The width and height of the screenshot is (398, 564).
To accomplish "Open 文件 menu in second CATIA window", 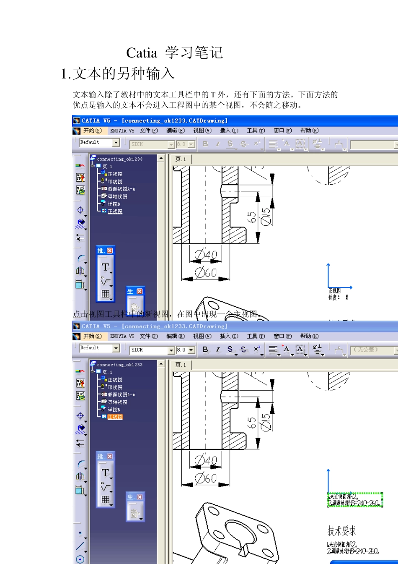I will point(149,336).
